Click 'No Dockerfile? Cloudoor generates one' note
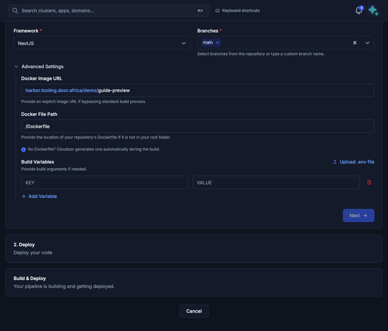Viewport: 388px width, 331px height. coord(94,149)
